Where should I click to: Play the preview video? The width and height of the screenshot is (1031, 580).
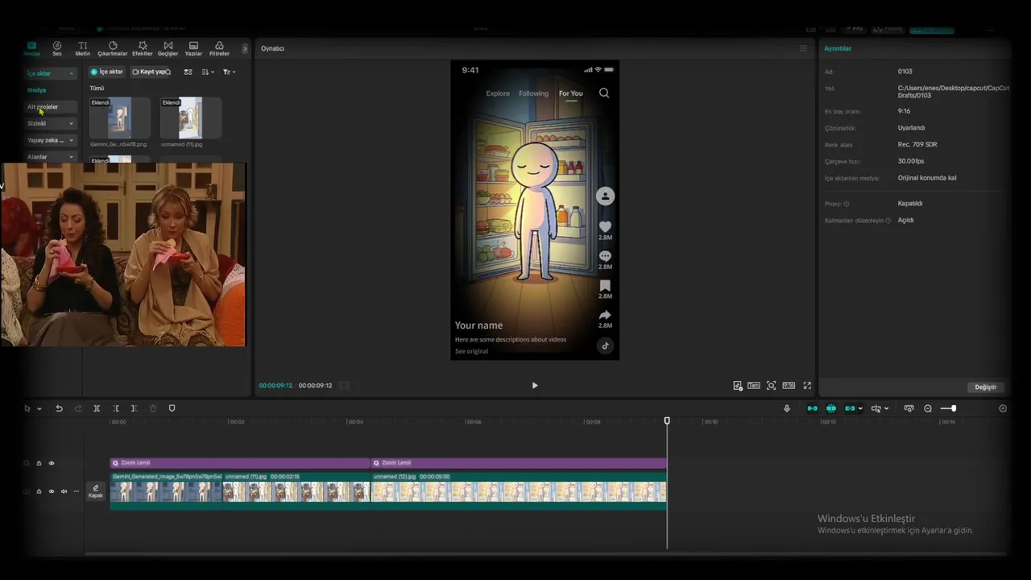click(535, 385)
